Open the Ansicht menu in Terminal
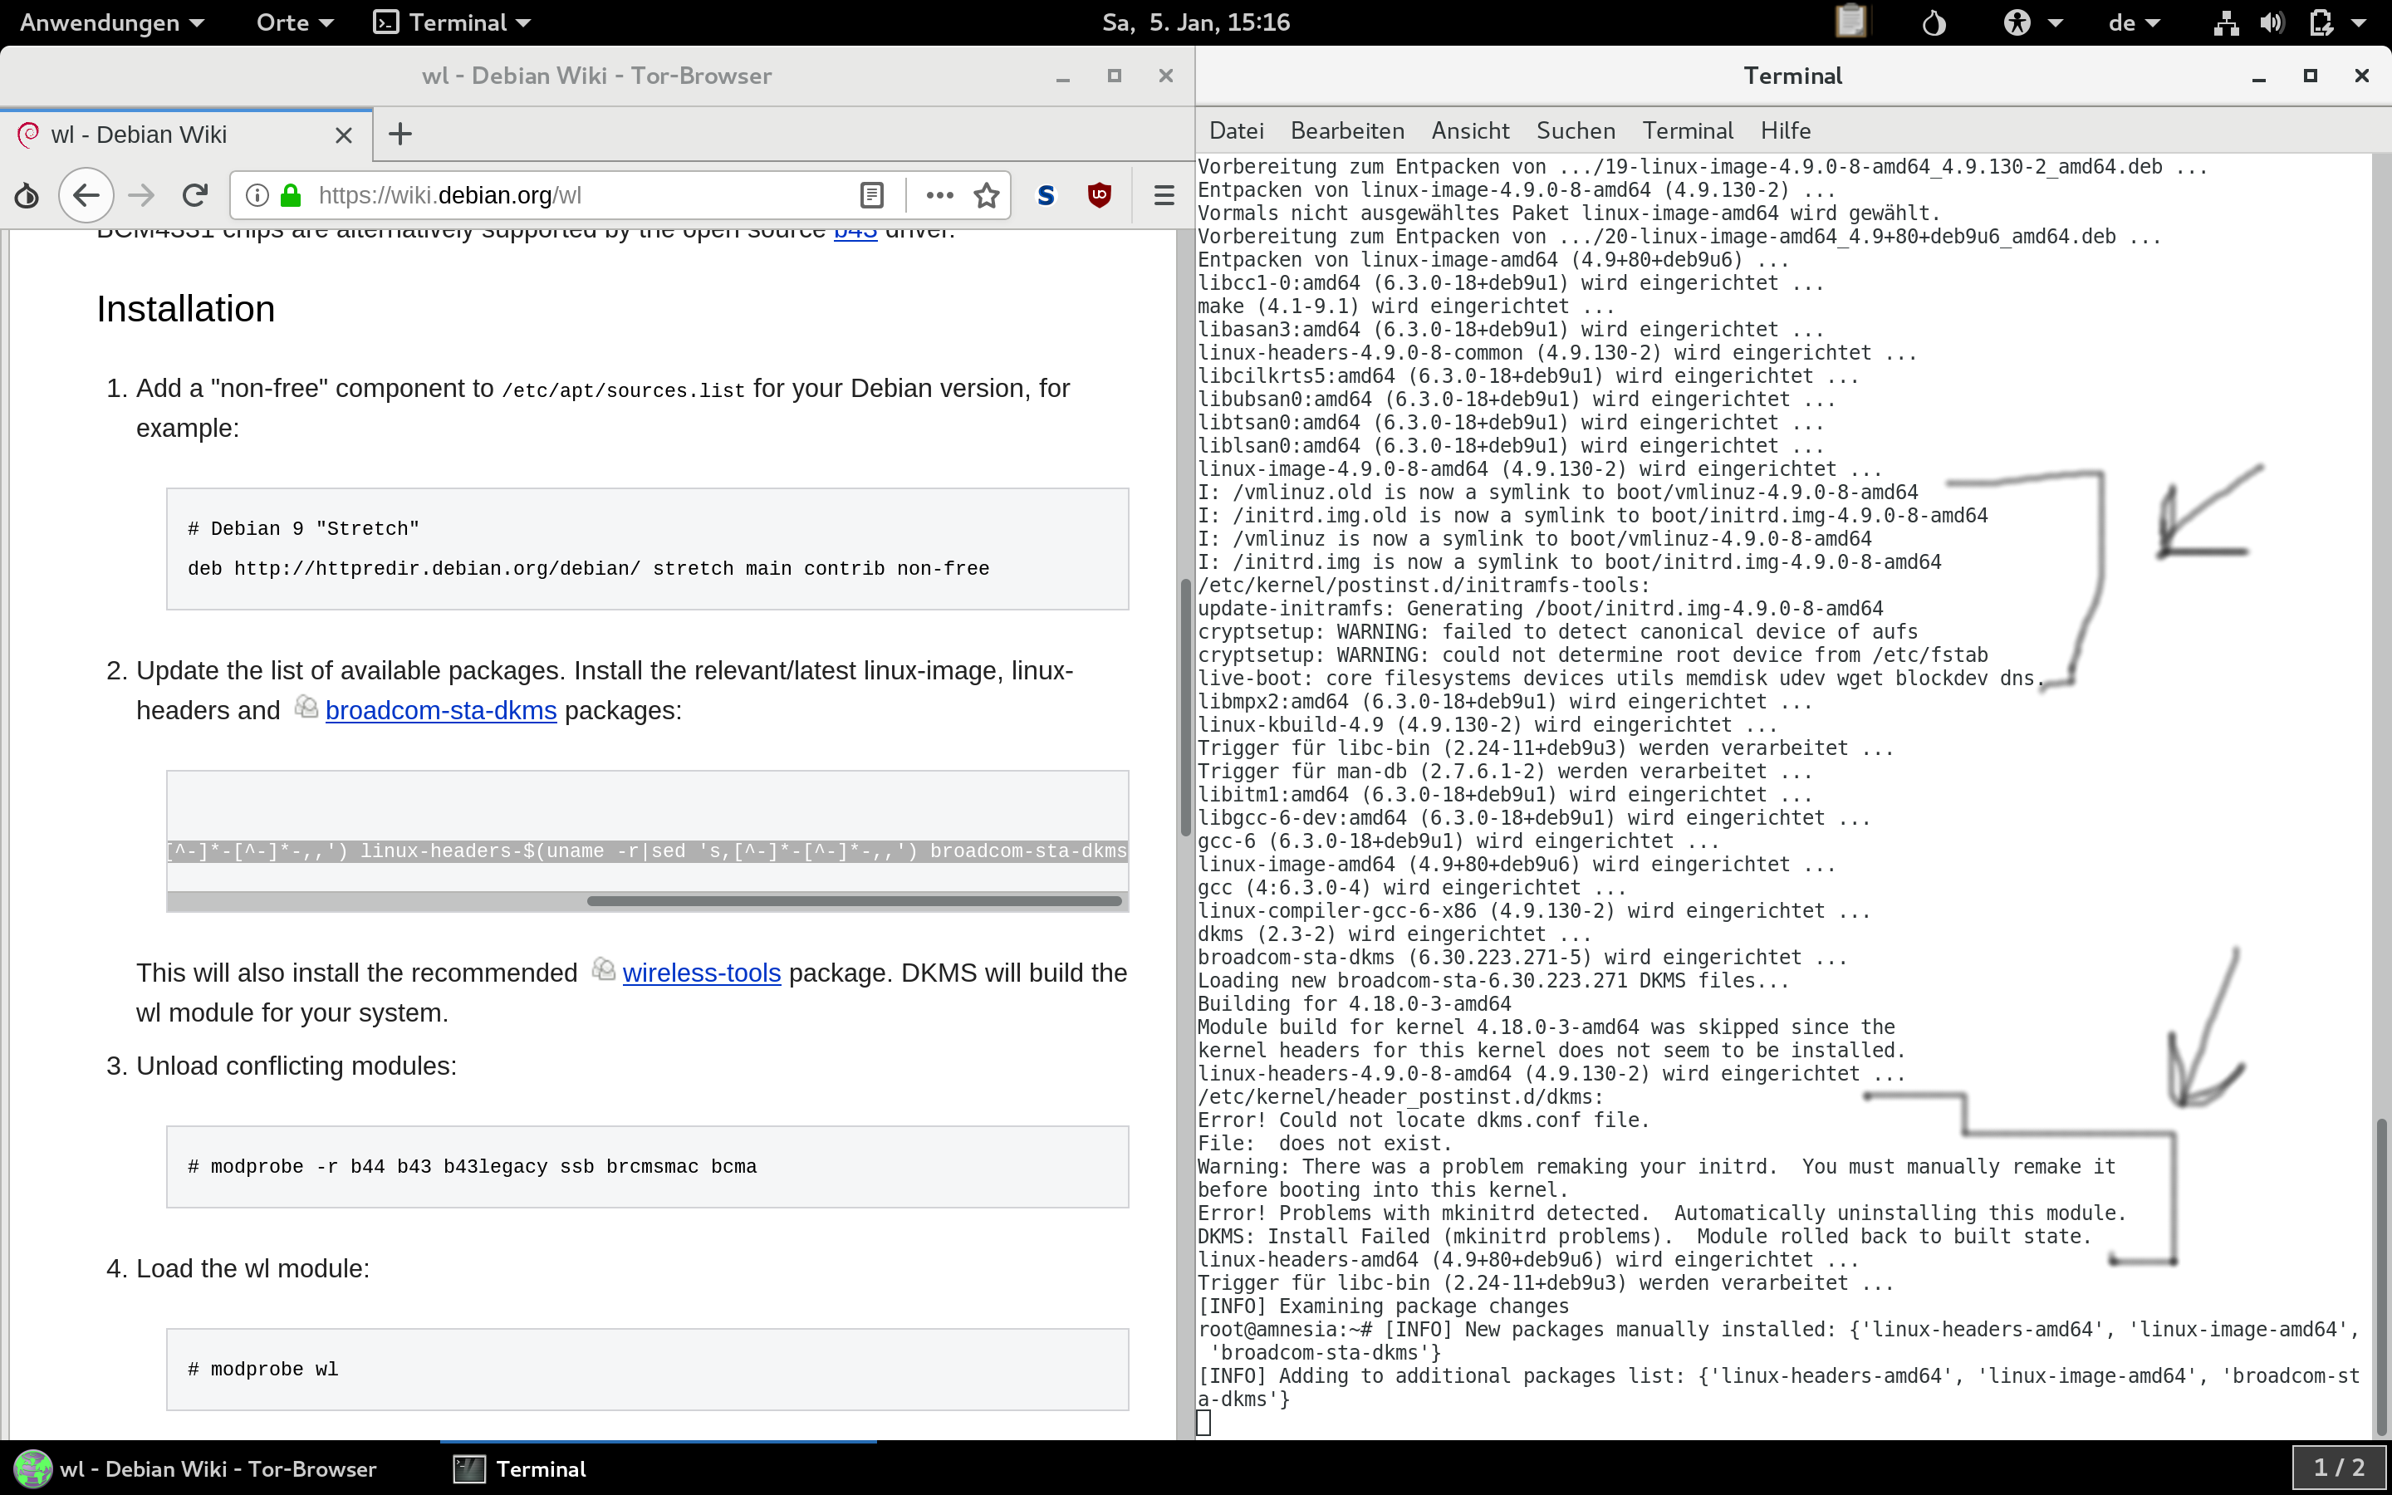 (x=1470, y=130)
